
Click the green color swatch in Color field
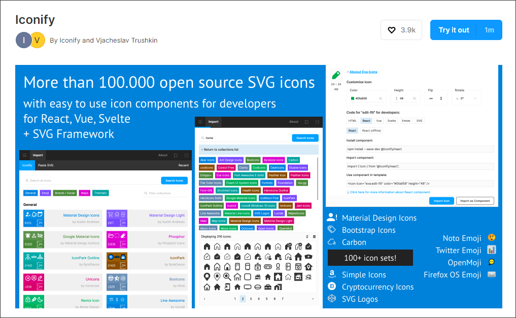tap(353, 98)
